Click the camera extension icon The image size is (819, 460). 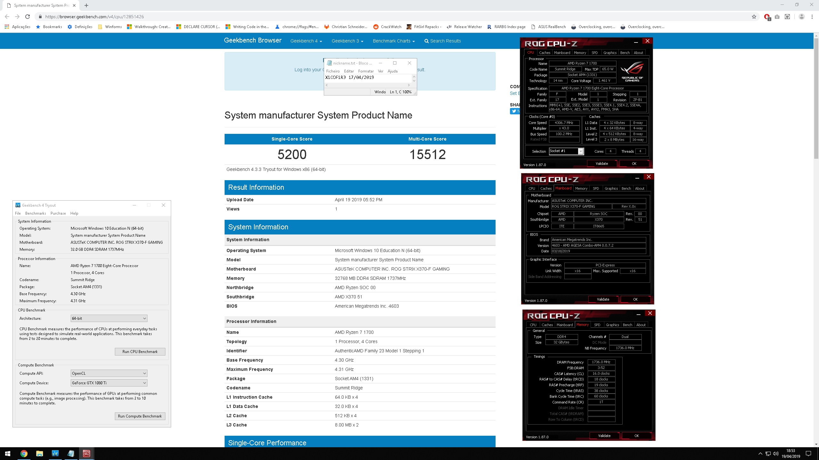(x=777, y=17)
